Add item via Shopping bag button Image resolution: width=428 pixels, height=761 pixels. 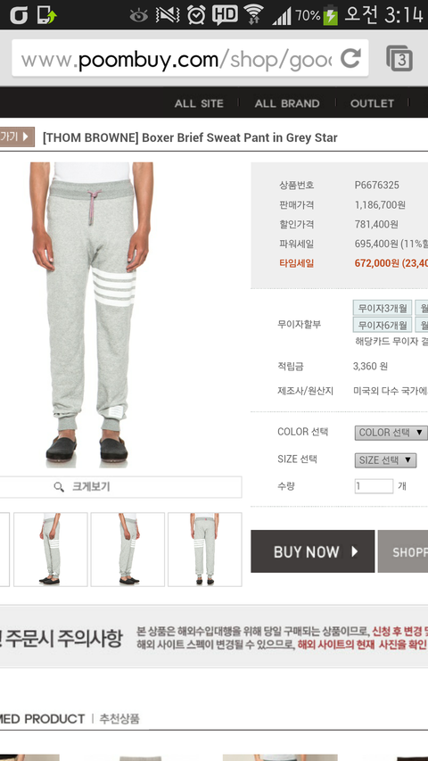[x=403, y=551]
